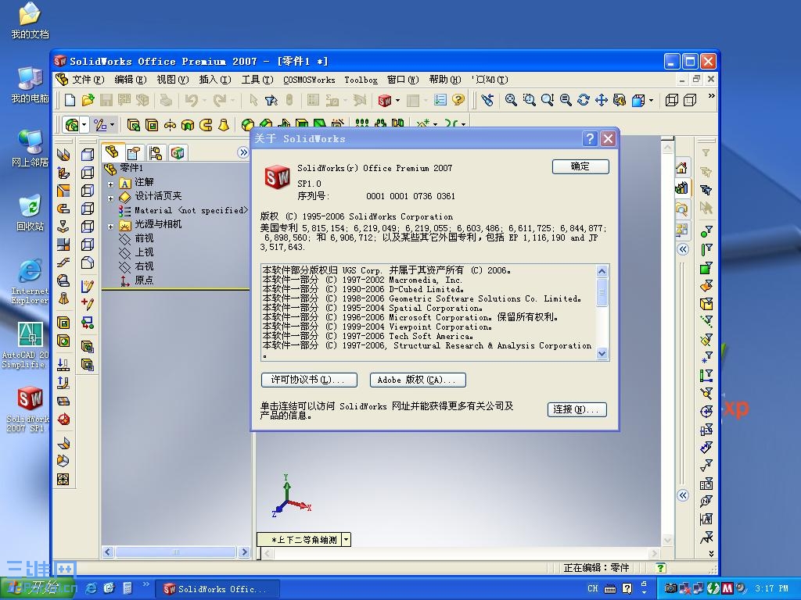Select Material <not specified> tree item
This screenshot has width=801, height=600.
(183, 210)
